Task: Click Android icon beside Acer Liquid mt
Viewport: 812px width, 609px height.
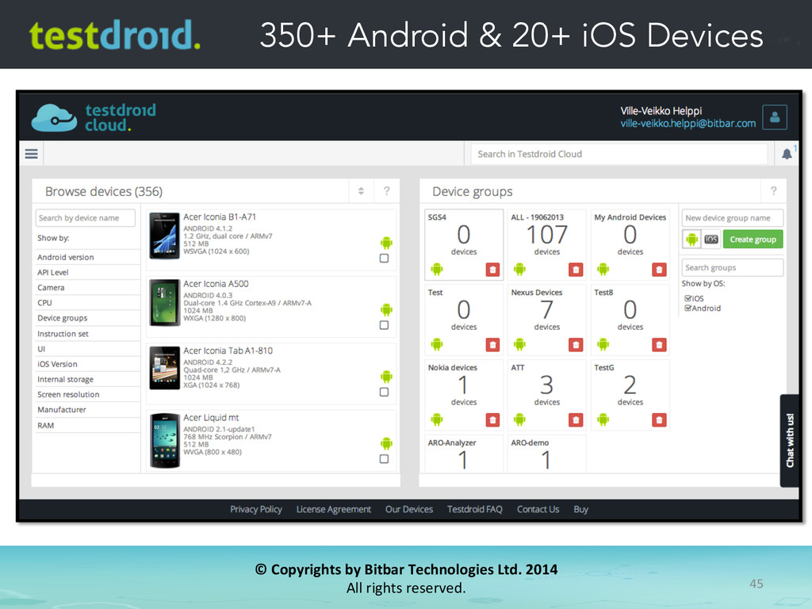Action: pos(386,443)
